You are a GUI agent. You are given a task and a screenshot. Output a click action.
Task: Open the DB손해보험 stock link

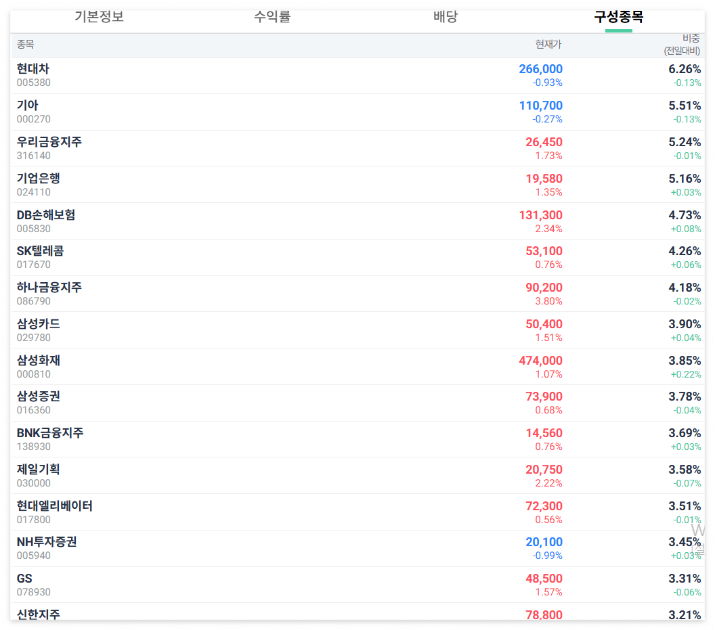coord(46,215)
